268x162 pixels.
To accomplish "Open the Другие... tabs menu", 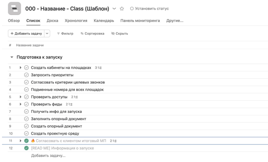I will (x=175, y=21).
